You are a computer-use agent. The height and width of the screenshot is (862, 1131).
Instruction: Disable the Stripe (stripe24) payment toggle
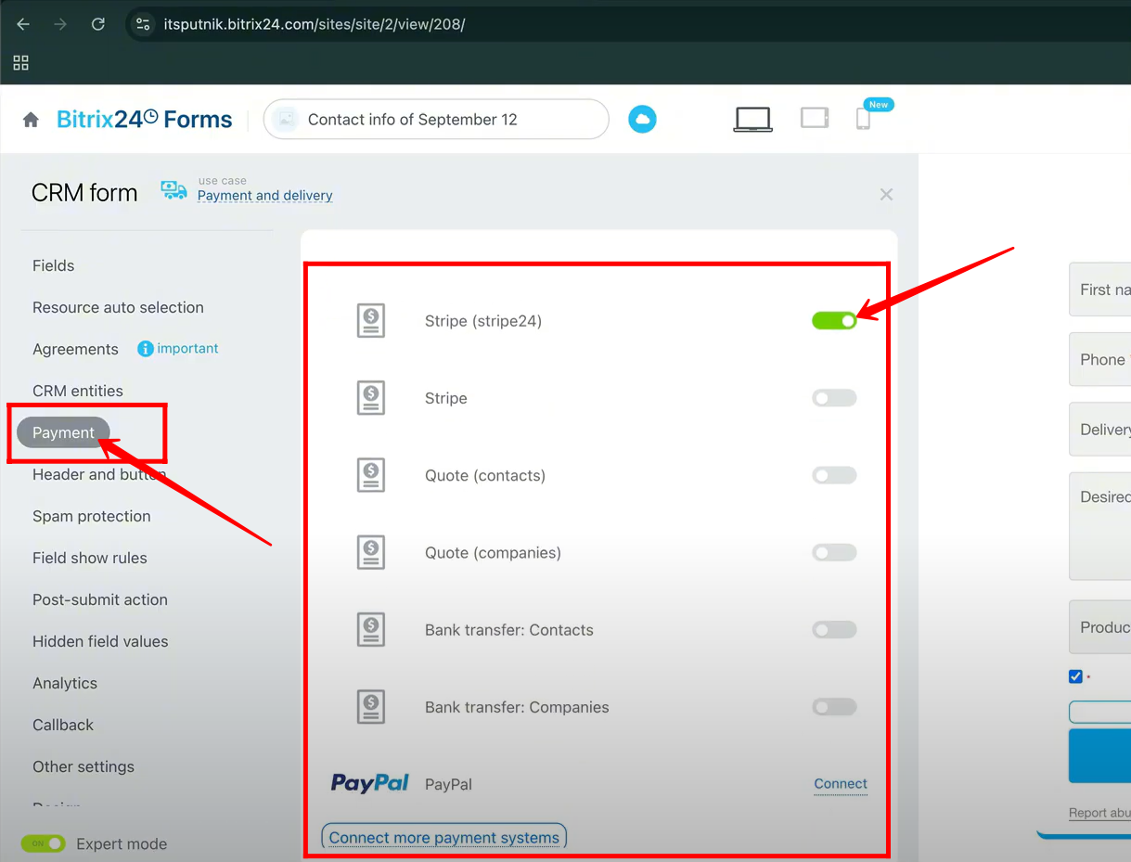tap(834, 320)
